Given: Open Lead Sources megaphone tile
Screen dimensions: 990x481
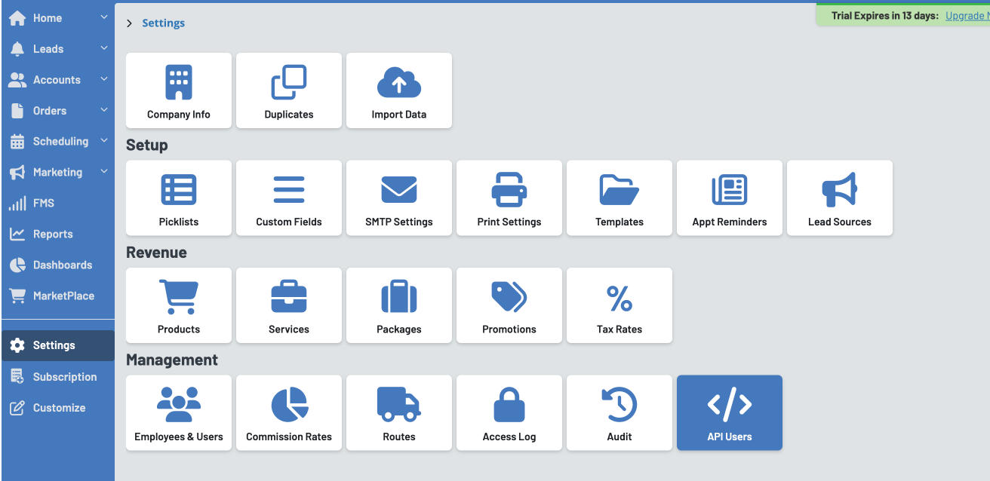Looking at the screenshot, I should [x=839, y=198].
